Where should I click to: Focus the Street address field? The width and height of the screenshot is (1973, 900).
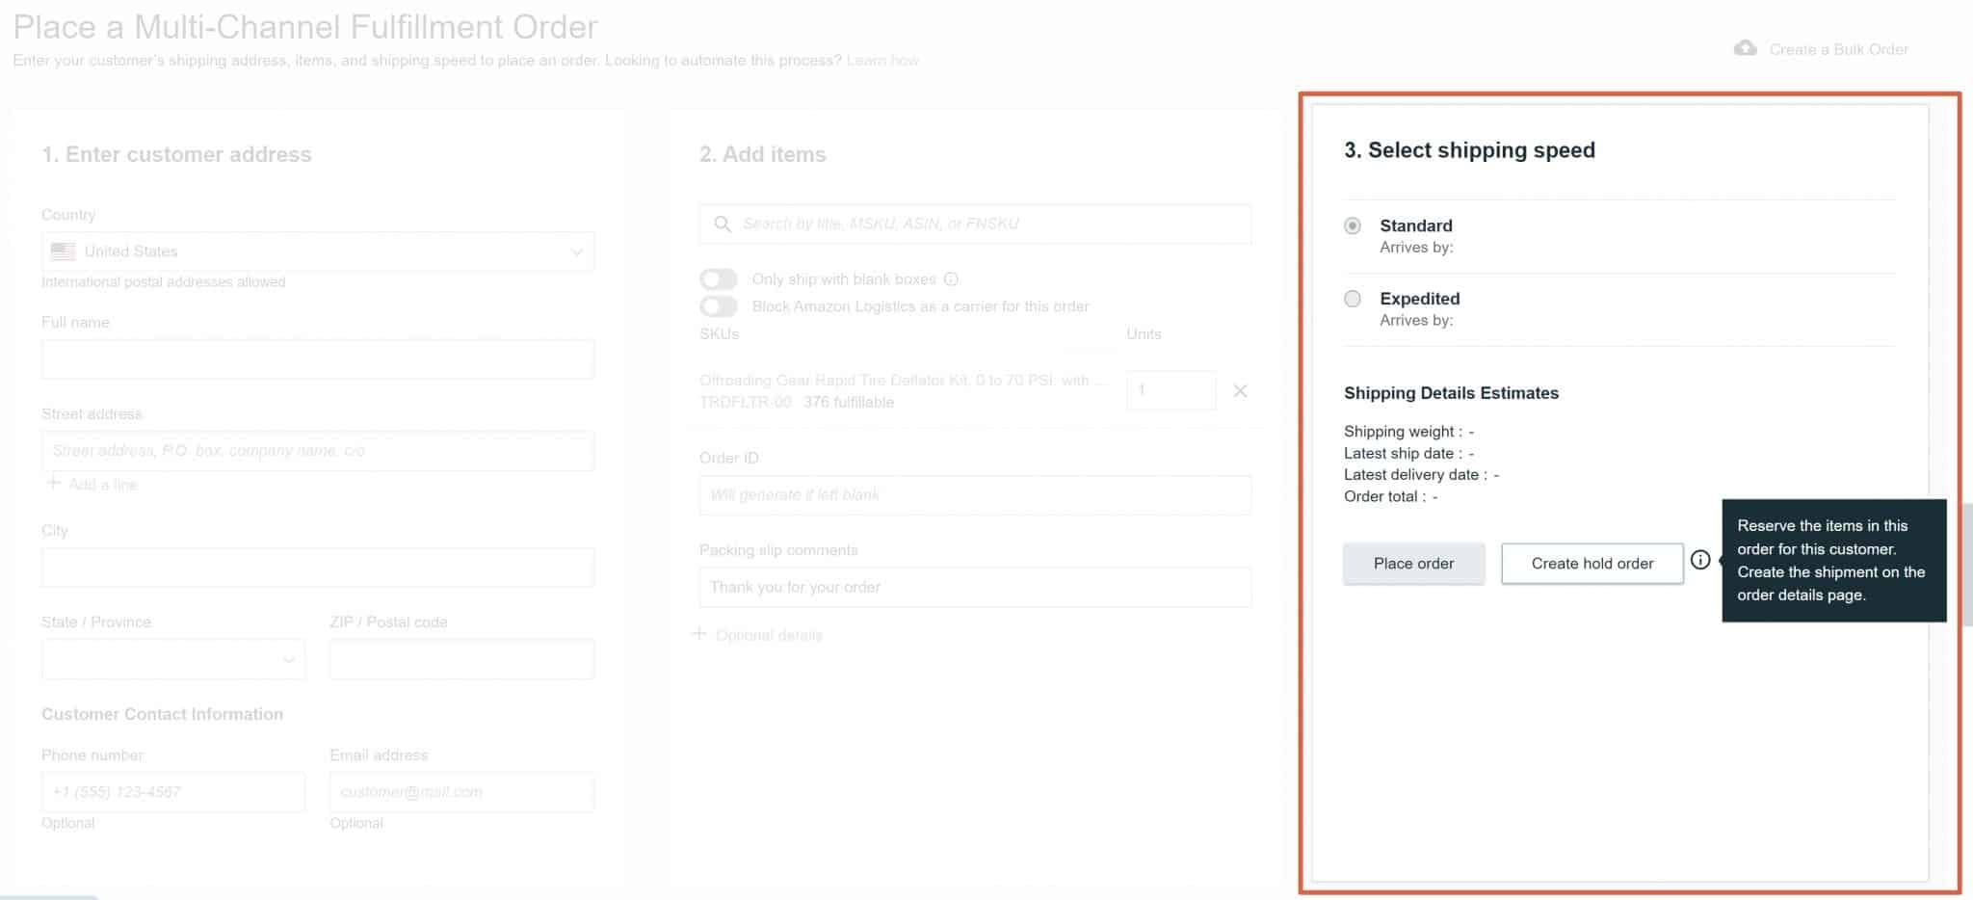pos(318,451)
